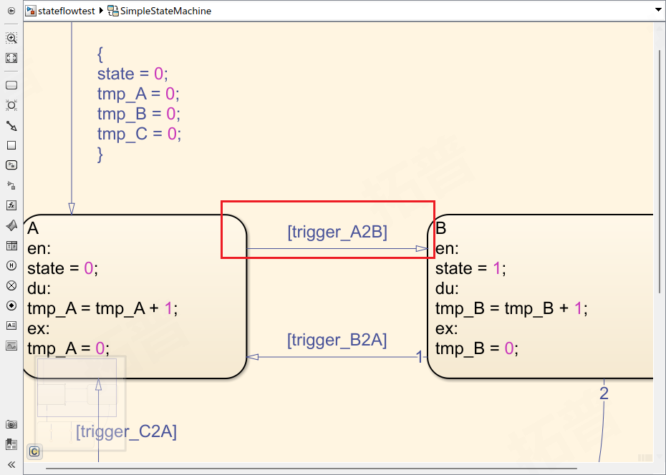666x475 pixels.
Task: Collapse the palette with double chevron
Action: (x=11, y=464)
